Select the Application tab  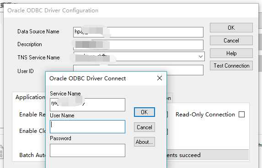(30, 97)
